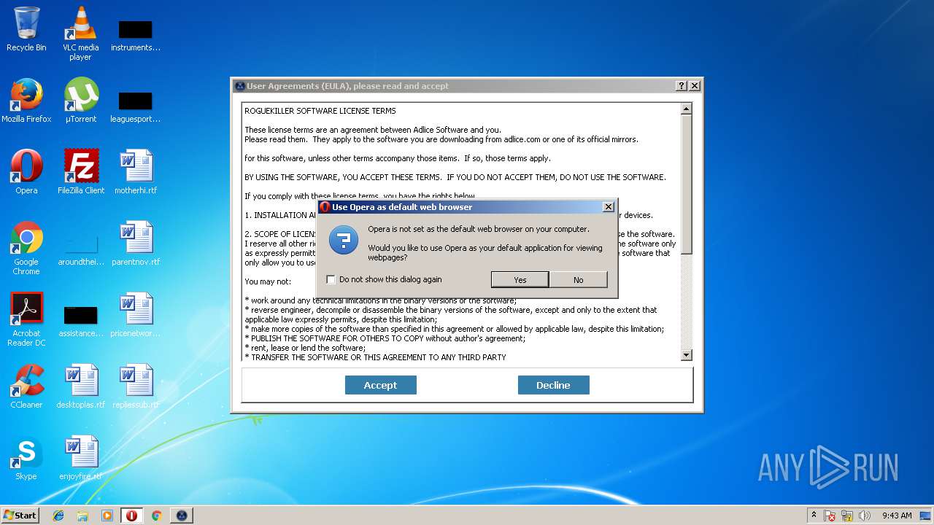
Task: Click the EULA scrollbar up arrow
Action: point(686,109)
